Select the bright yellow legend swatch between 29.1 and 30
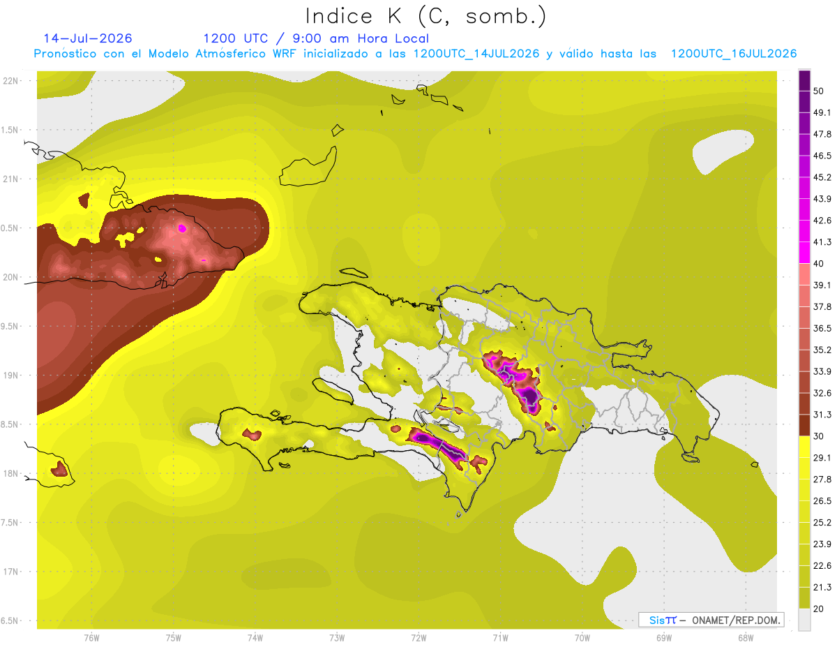Image resolution: width=837 pixels, height=647 pixels. [x=804, y=447]
